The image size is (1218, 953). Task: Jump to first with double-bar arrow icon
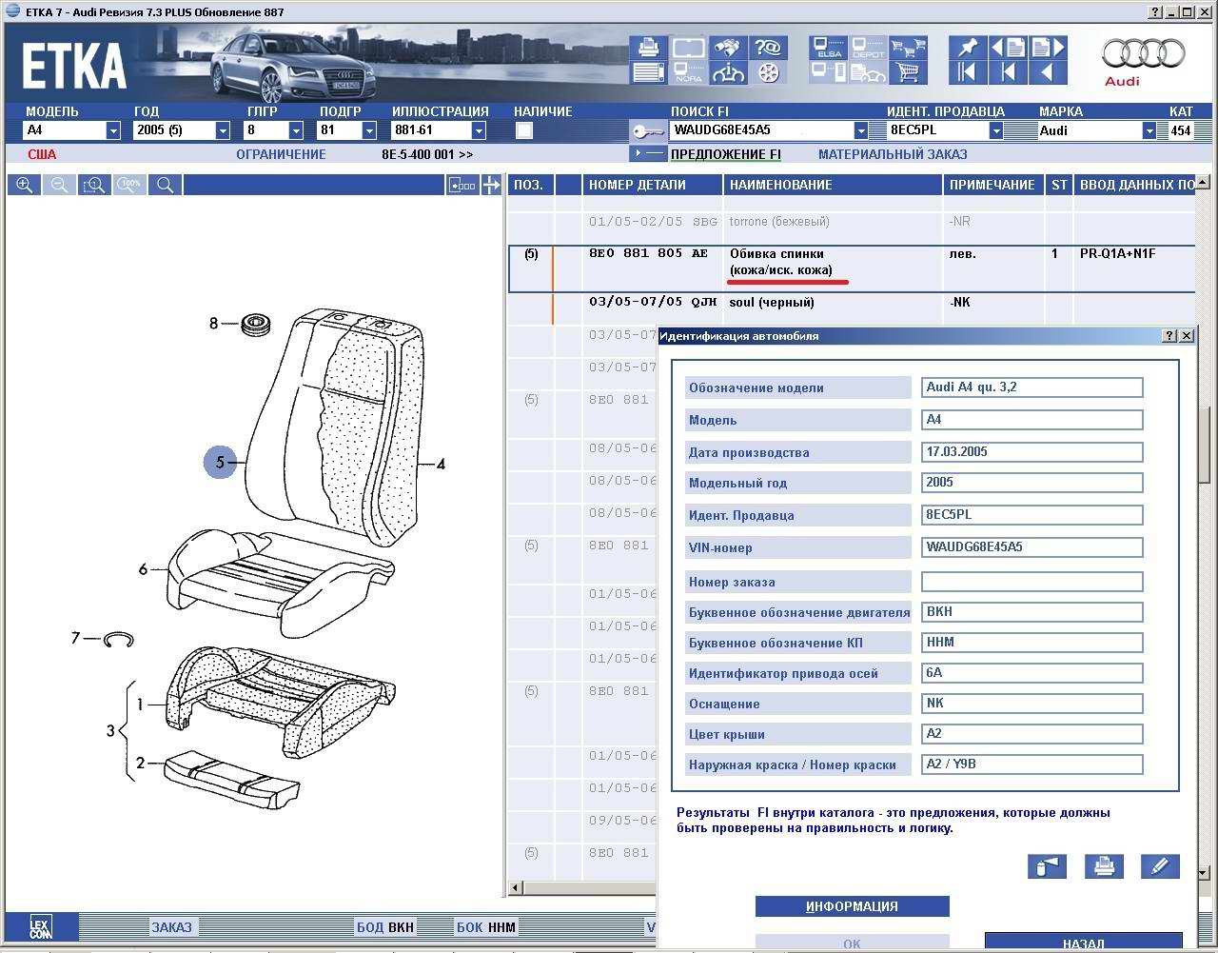[968, 72]
